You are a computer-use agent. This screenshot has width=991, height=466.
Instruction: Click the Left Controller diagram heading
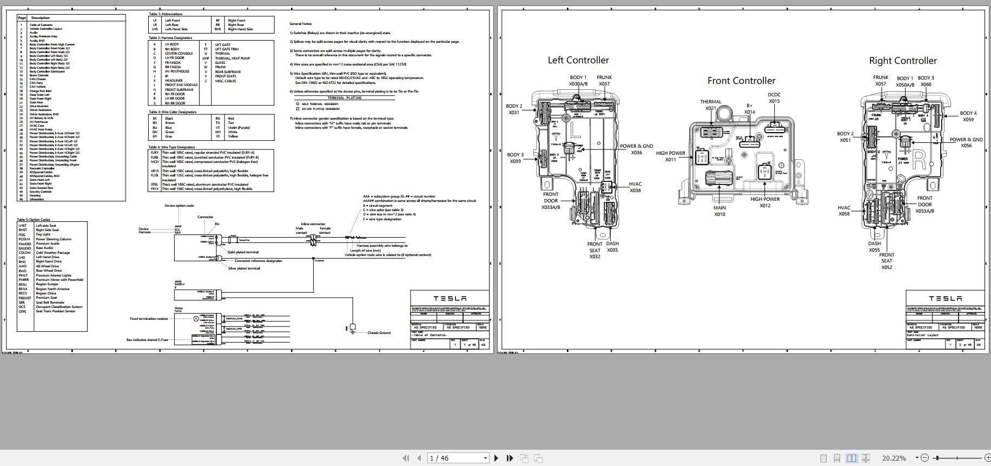point(578,60)
